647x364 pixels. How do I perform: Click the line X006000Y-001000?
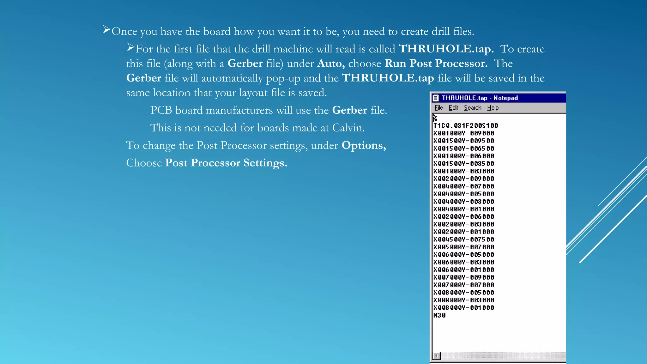click(x=464, y=270)
